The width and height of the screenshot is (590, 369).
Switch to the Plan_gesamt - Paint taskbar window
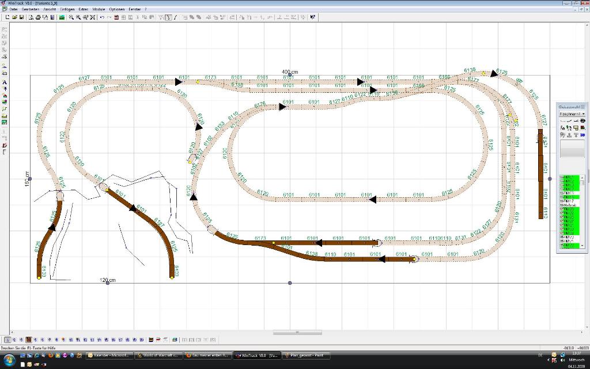pyautogui.click(x=307, y=355)
